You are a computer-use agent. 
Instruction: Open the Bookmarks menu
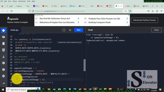point(22,1)
